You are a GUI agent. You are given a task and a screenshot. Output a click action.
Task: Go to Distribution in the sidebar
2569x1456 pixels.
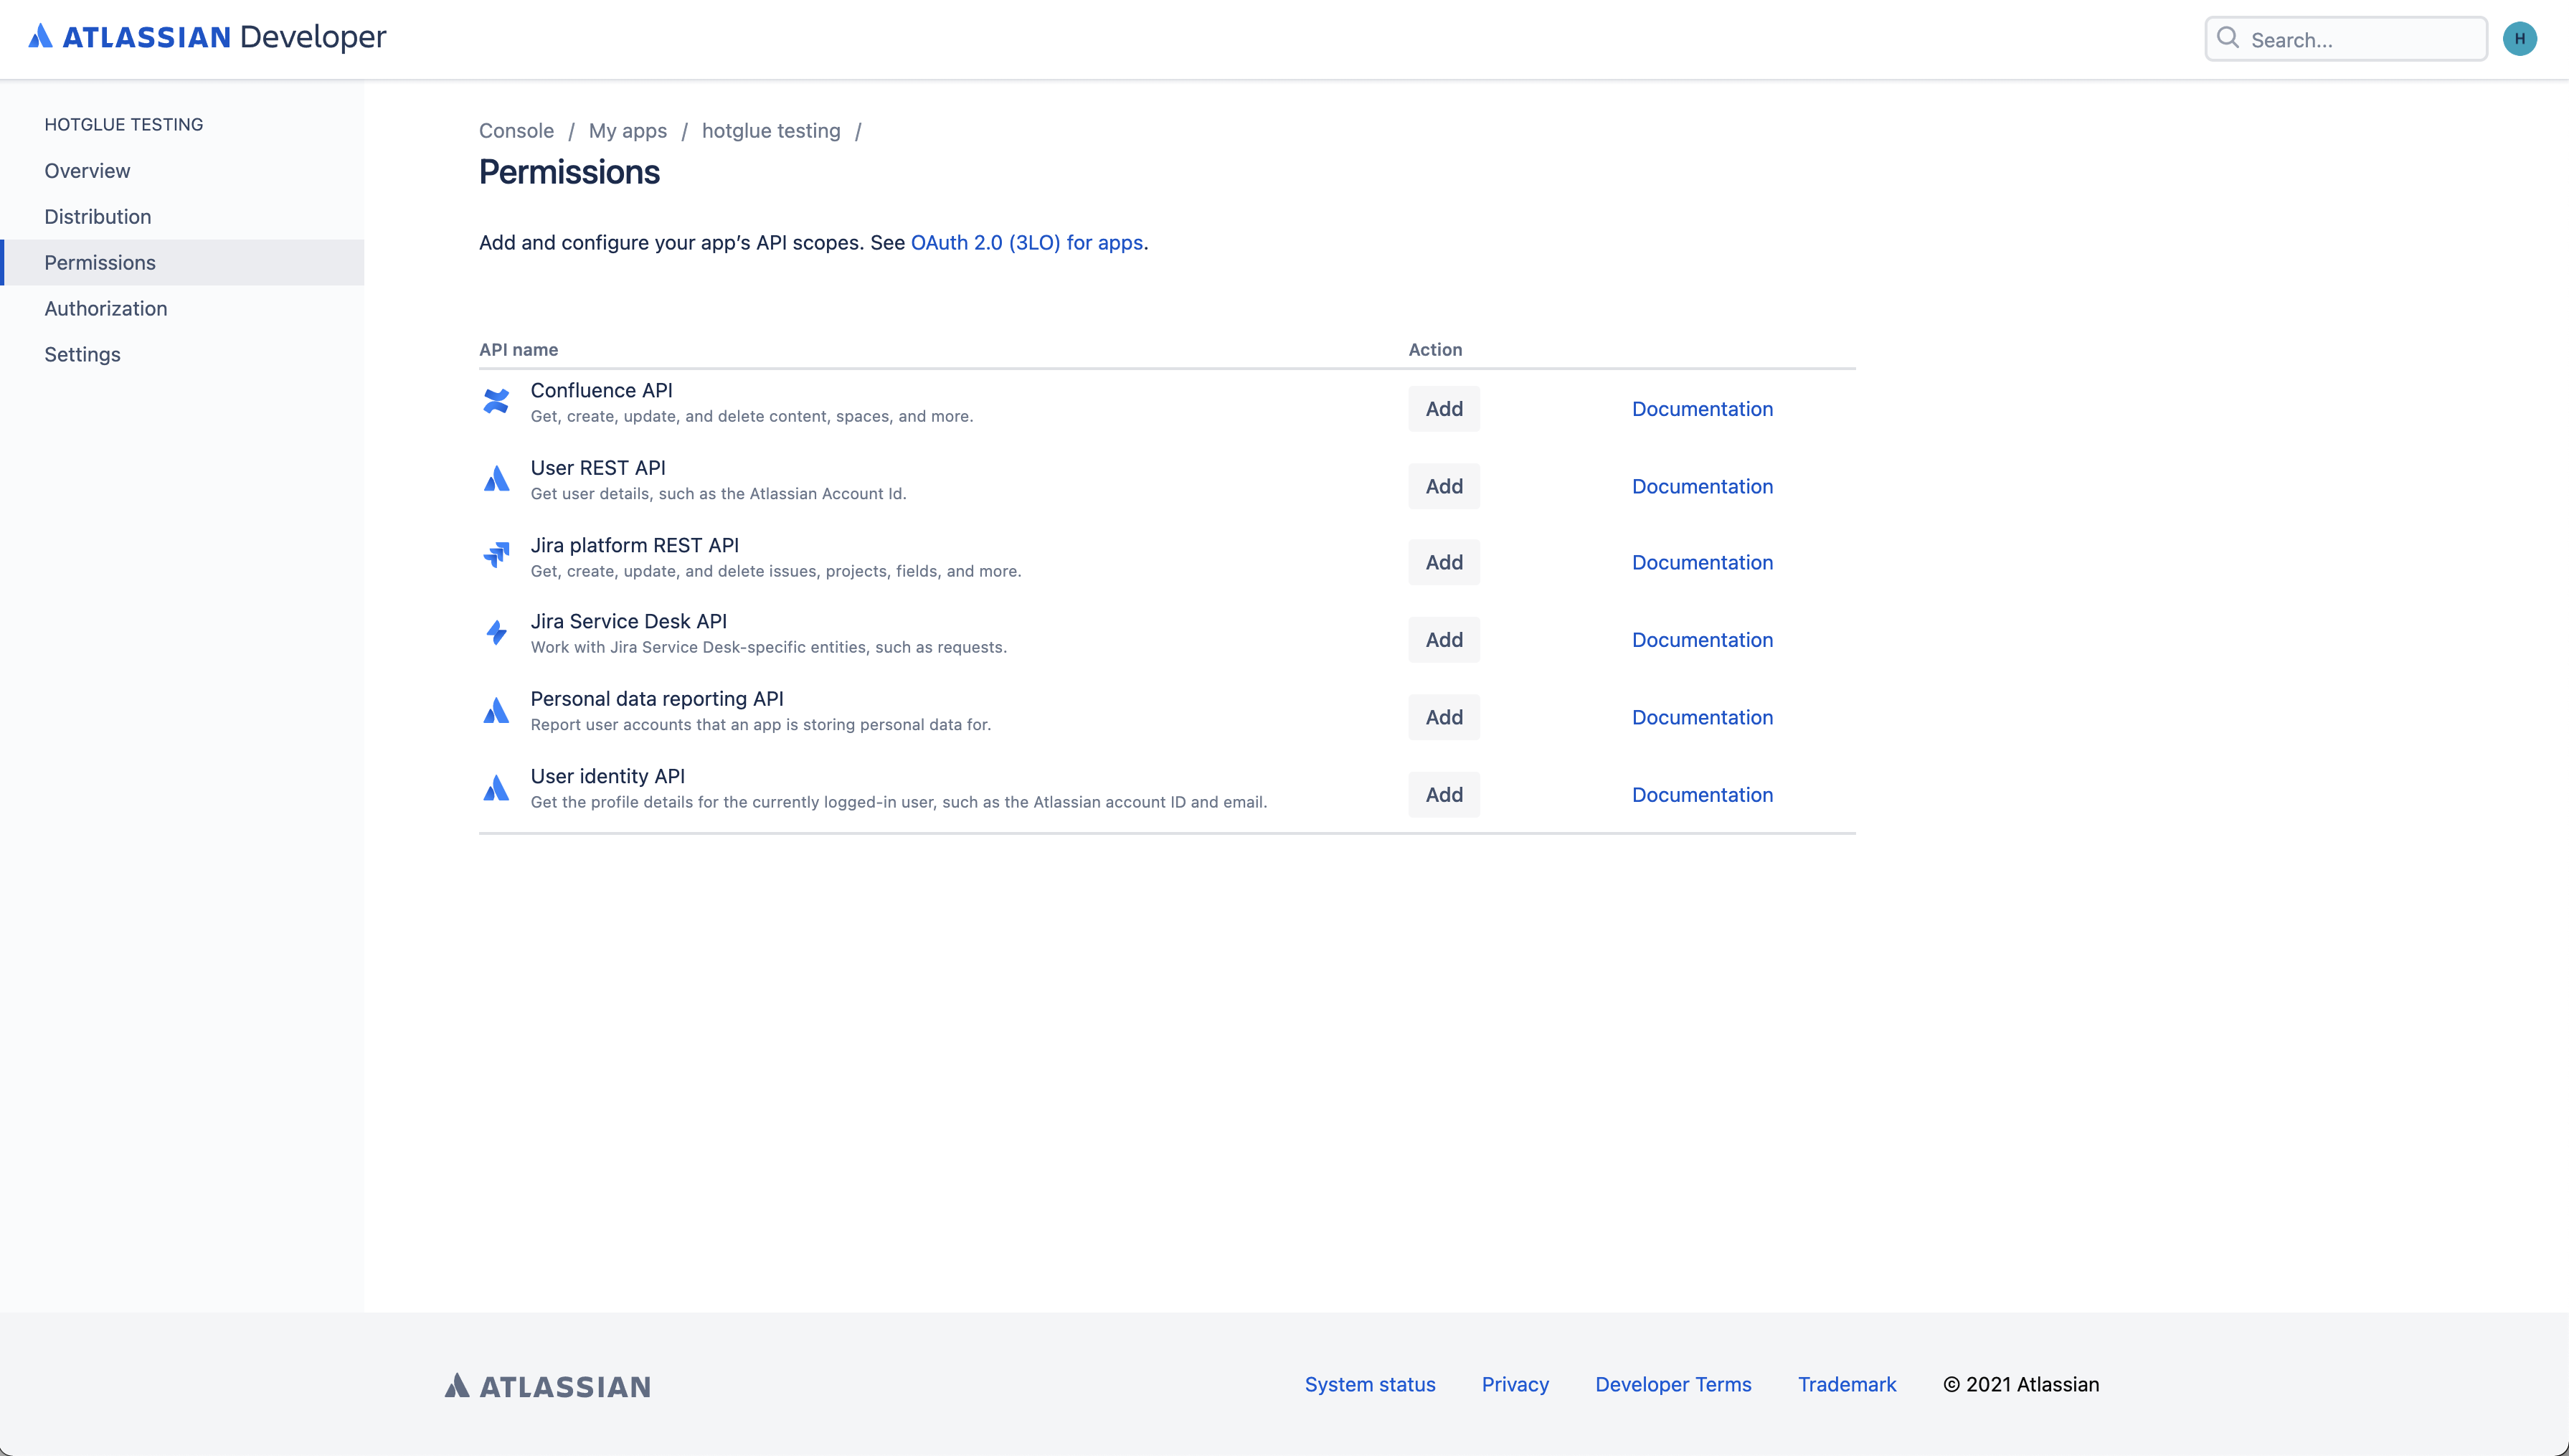pyautogui.click(x=98, y=217)
